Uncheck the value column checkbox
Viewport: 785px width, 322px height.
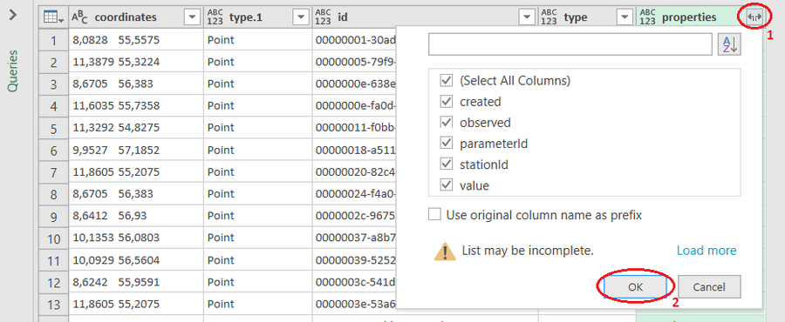click(446, 185)
